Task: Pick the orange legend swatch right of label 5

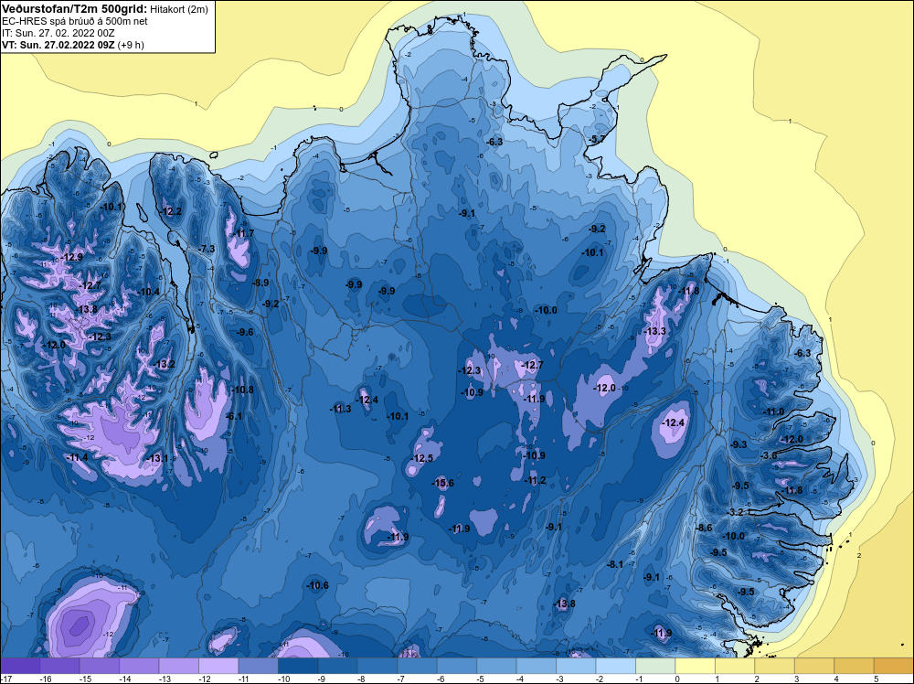Action: pos(894,666)
